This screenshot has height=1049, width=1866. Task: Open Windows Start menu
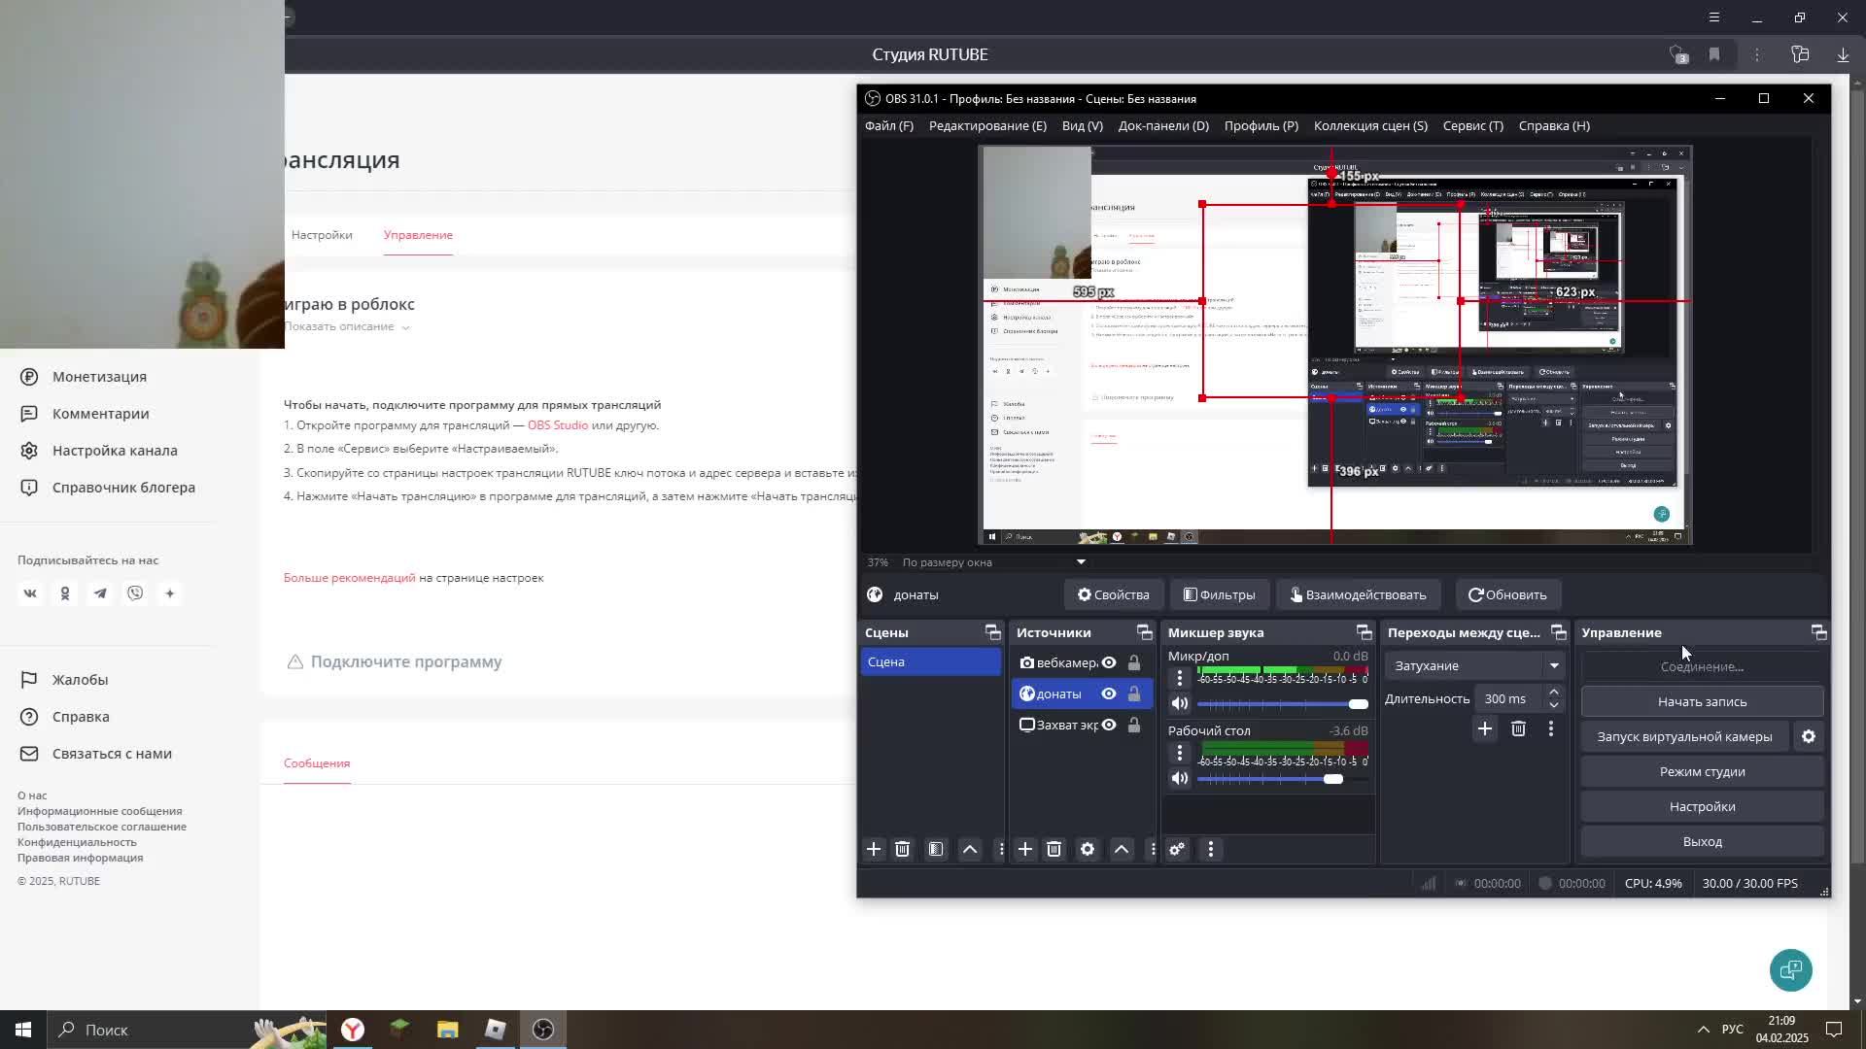click(23, 1030)
